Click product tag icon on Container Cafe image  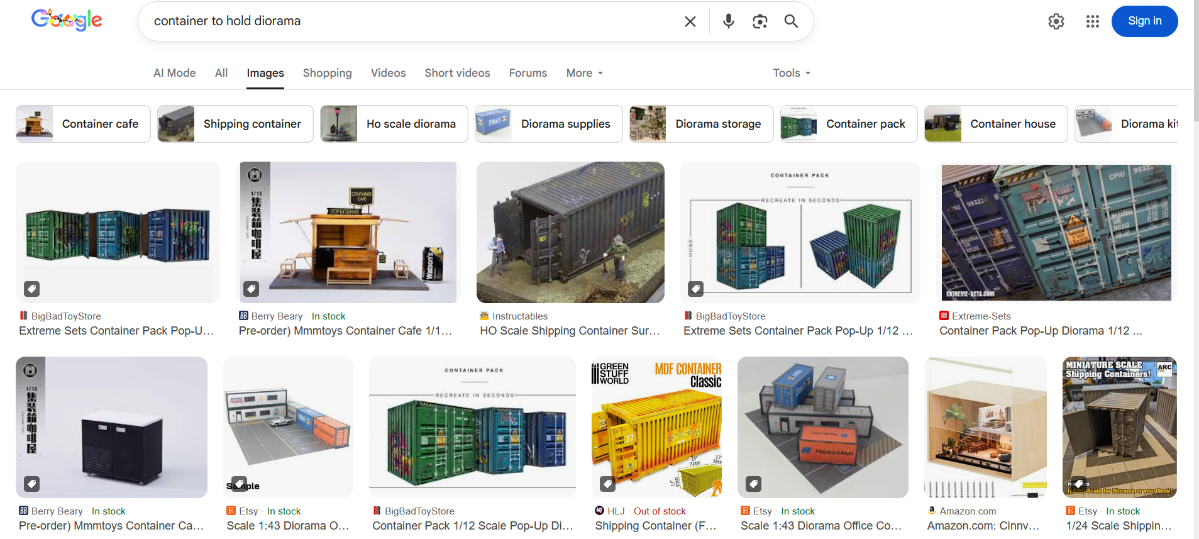[251, 289]
